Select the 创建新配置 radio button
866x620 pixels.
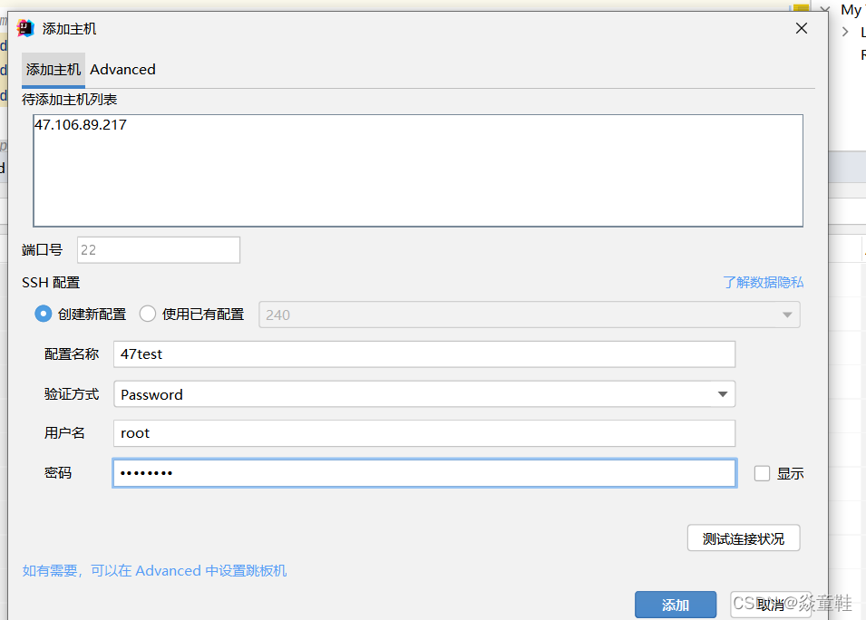(41, 314)
